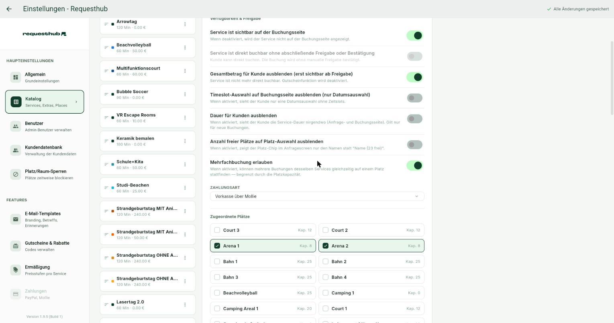Screen dimensions: 614x323
Task: Expand Katalog chevron in sidebar
Action: click(x=76, y=102)
